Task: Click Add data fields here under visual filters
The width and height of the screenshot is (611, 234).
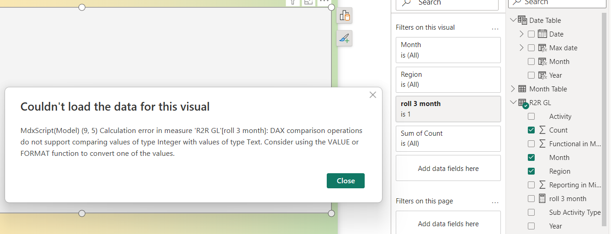Action: pyautogui.click(x=448, y=168)
